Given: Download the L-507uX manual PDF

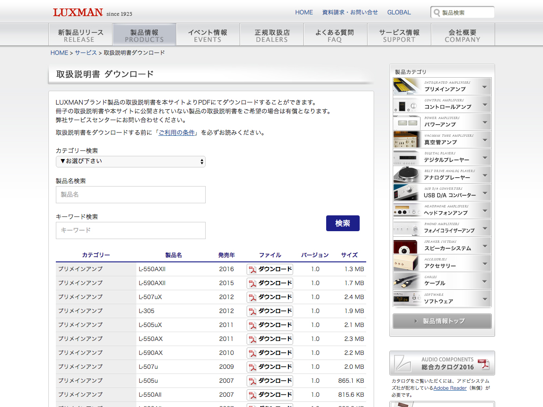Looking at the screenshot, I should [x=270, y=297].
